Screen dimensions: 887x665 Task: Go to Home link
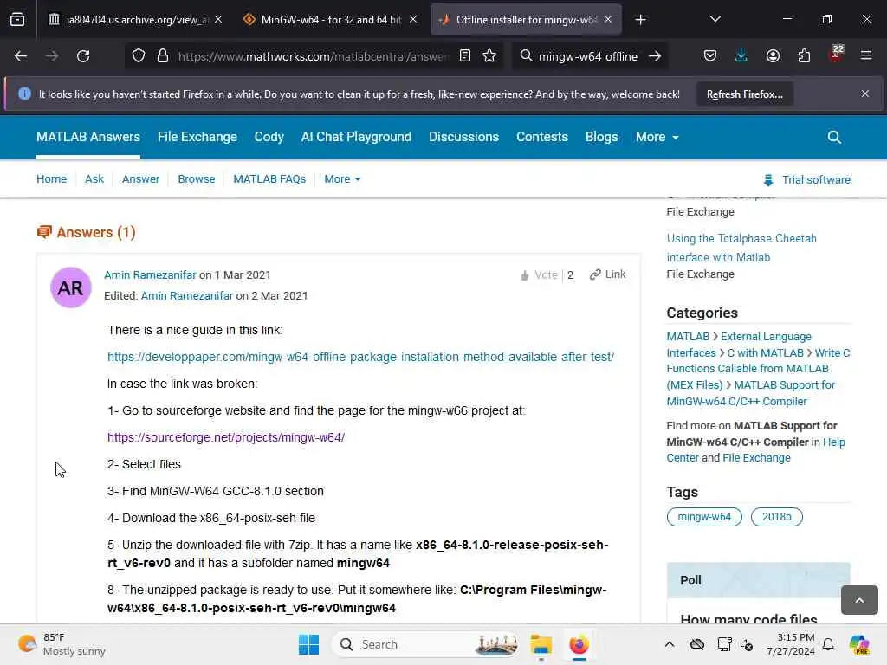[x=51, y=178]
